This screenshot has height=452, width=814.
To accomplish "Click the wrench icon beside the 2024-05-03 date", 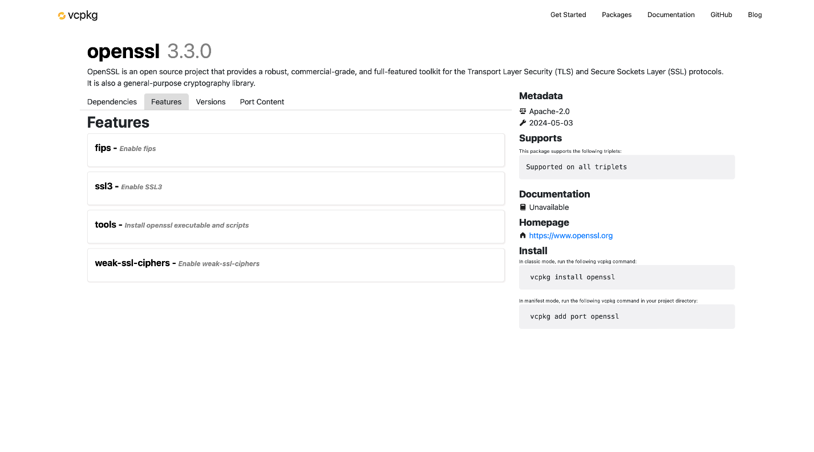I will [523, 123].
